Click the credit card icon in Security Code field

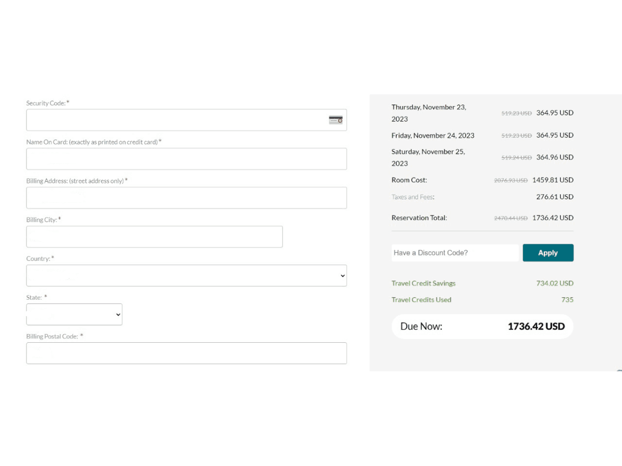(x=335, y=120)
